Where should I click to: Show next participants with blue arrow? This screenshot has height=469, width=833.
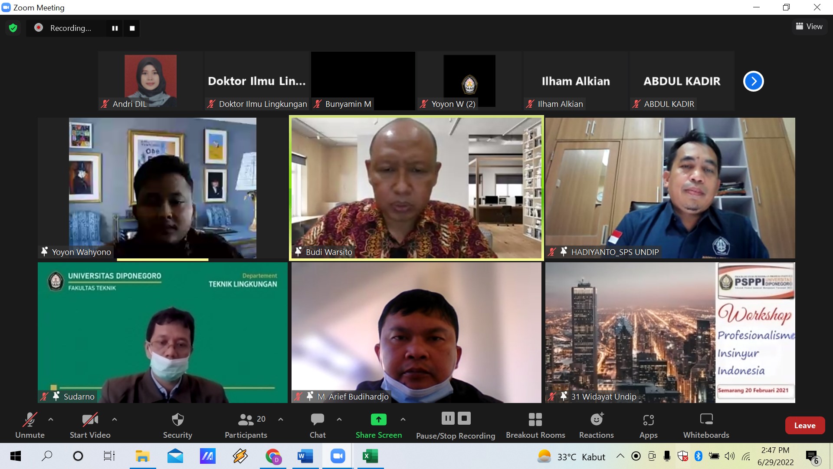pos(753,81)
